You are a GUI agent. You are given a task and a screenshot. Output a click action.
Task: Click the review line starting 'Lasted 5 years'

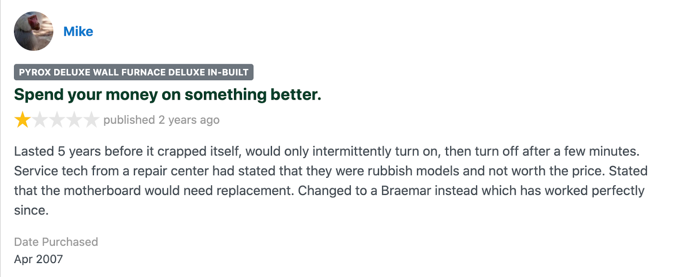[x=327, y=151]
